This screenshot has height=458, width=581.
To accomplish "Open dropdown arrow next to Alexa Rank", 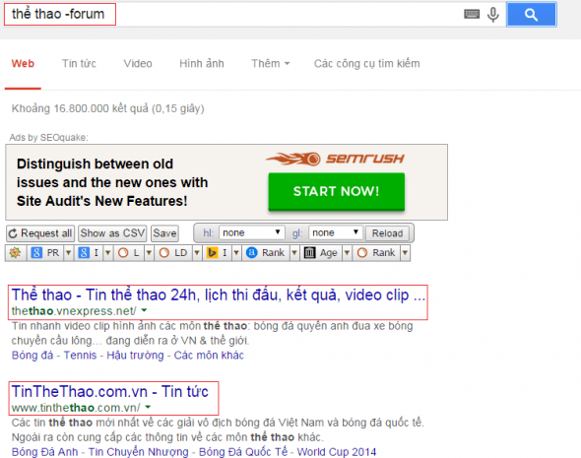I will [294, 253].
